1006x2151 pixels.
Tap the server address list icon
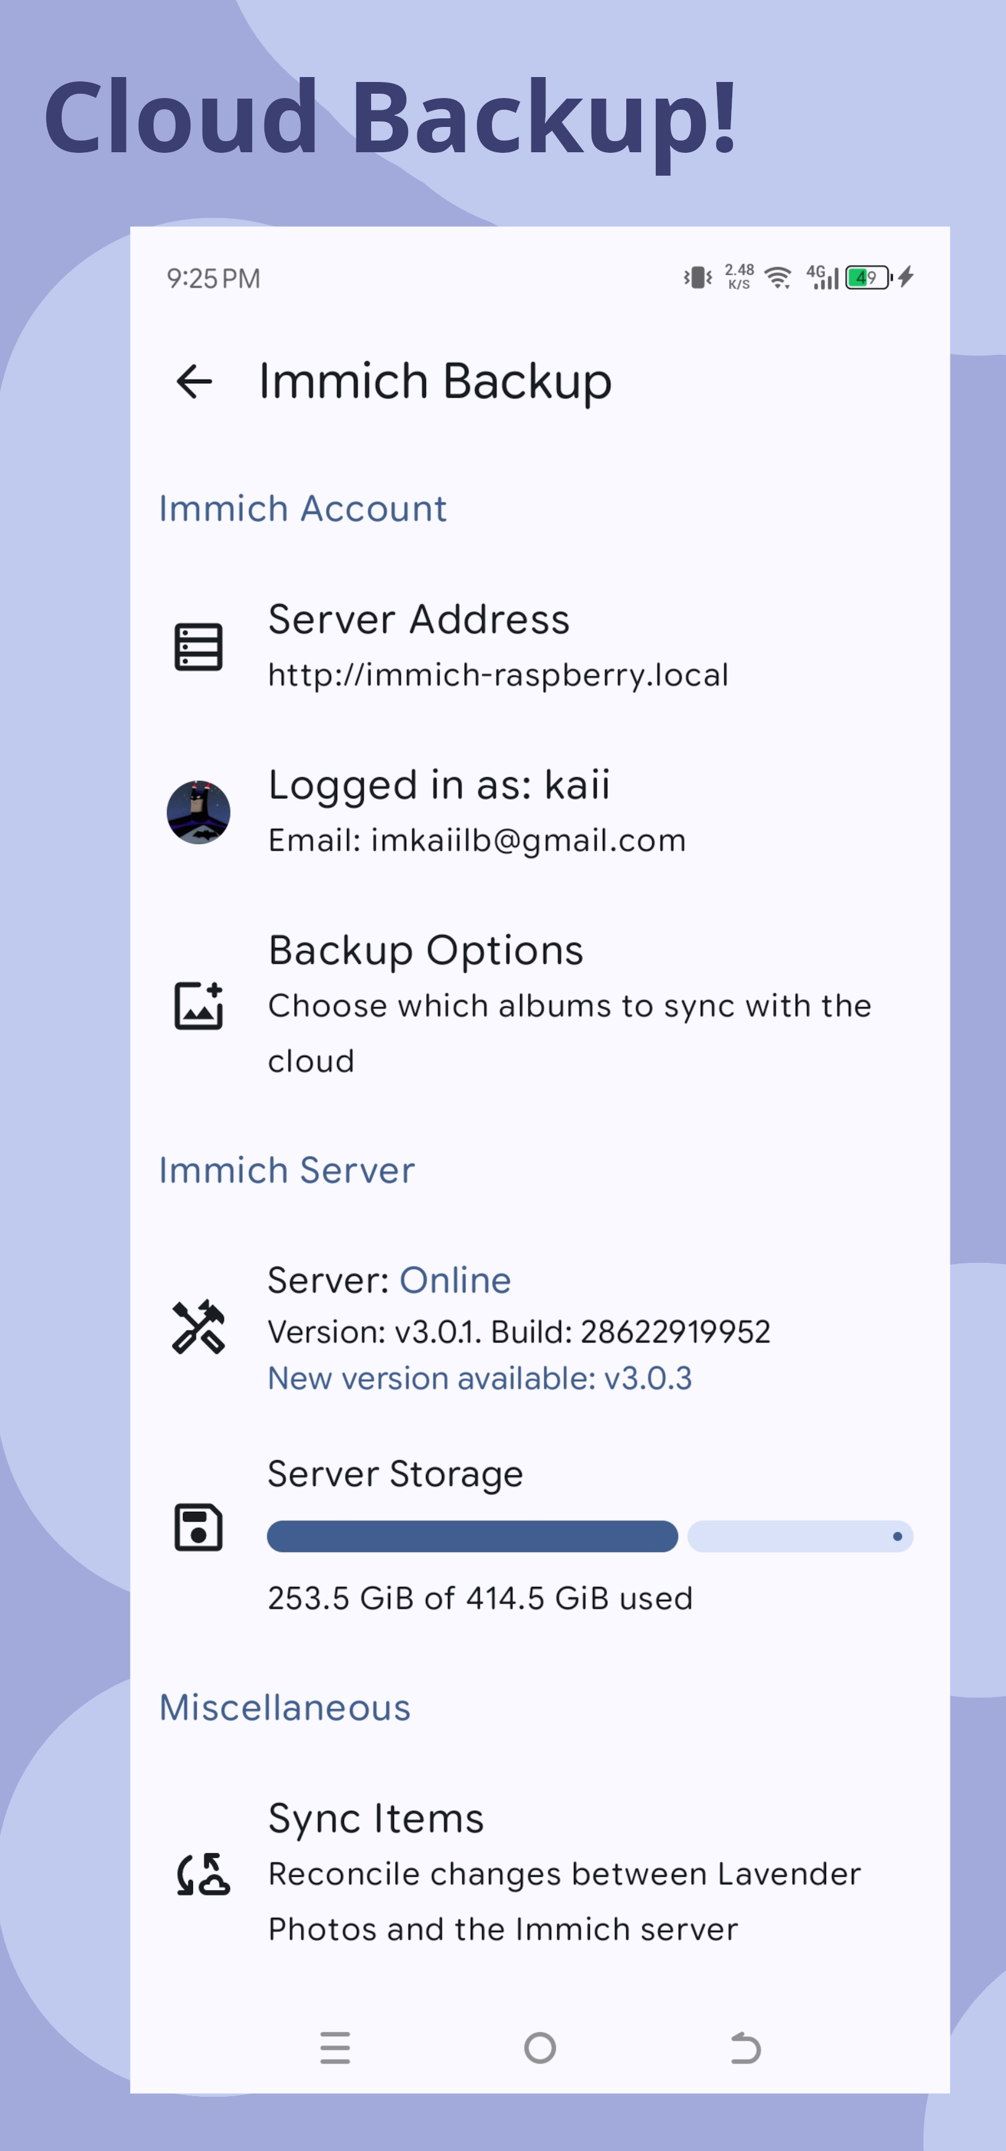[198, 647]
